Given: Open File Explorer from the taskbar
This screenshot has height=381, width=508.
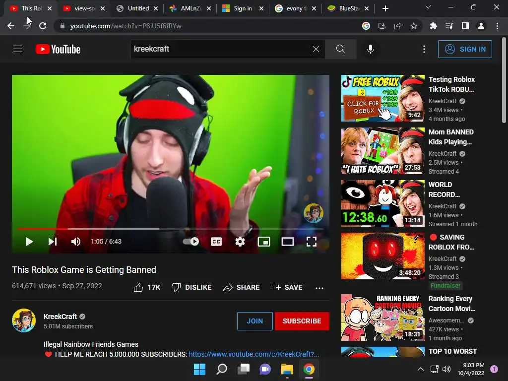Looking at the screenshot, I should [287, 369].
